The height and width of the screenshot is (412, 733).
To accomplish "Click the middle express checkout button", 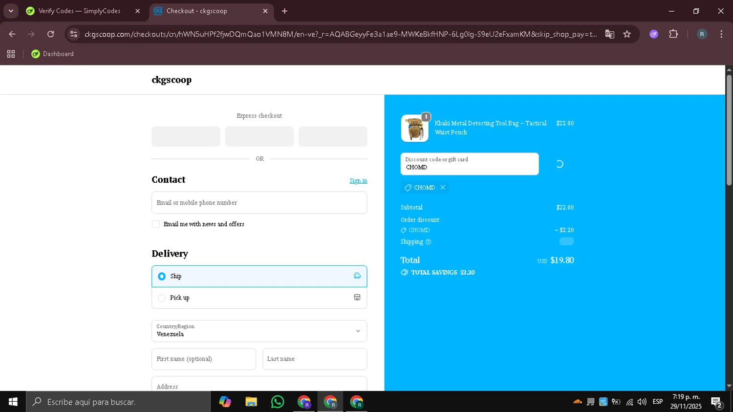I will 259,136.
